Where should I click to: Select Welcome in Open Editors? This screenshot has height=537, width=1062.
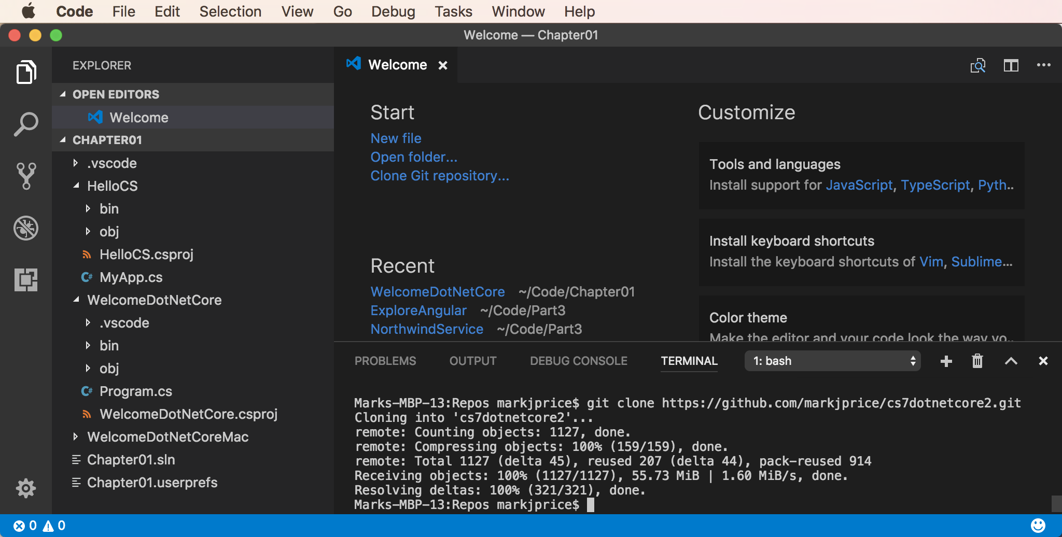[193, 117]
